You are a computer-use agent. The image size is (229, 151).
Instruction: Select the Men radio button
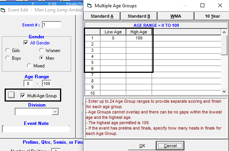42,58
